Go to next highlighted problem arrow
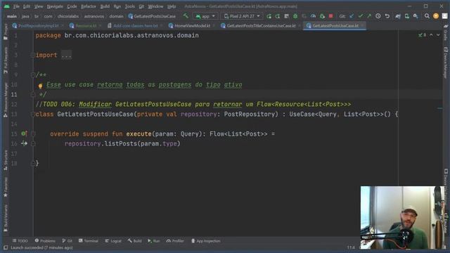Screen dimensions: 450x253 point(438,35)
